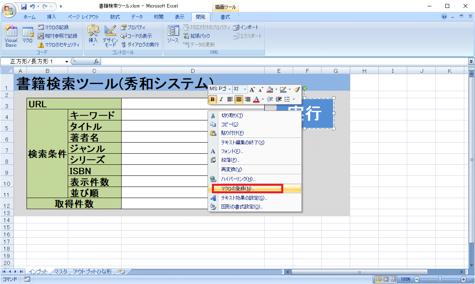Choose 貼り付け(P) from context menu
Image resolution: width=475 pixels, height=284 pixels.
tap(254, 133)
